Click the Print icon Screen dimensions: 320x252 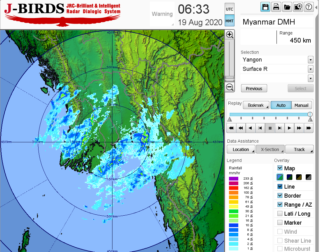point(276,7)
